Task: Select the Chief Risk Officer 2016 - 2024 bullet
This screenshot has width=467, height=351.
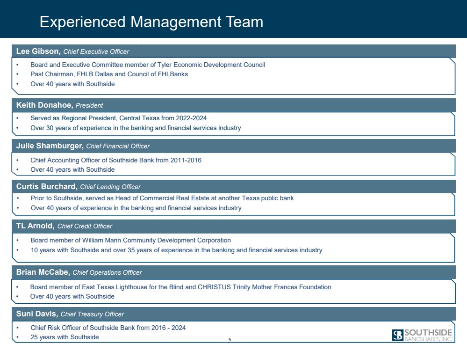Action: coord(108,328)
